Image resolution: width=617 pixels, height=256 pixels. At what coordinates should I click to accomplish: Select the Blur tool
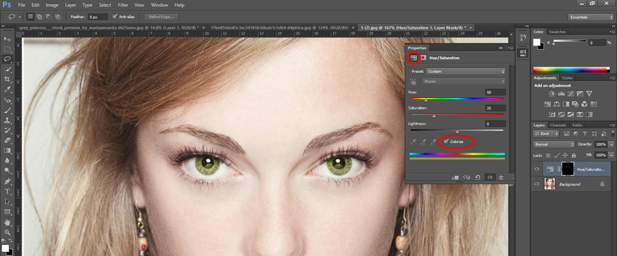click(x=7, y=160)
